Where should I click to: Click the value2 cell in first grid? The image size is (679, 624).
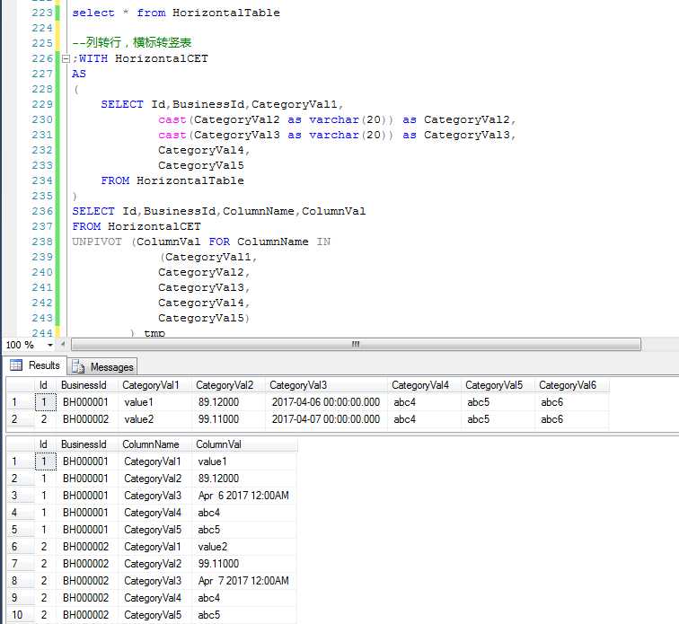[154, 419]
